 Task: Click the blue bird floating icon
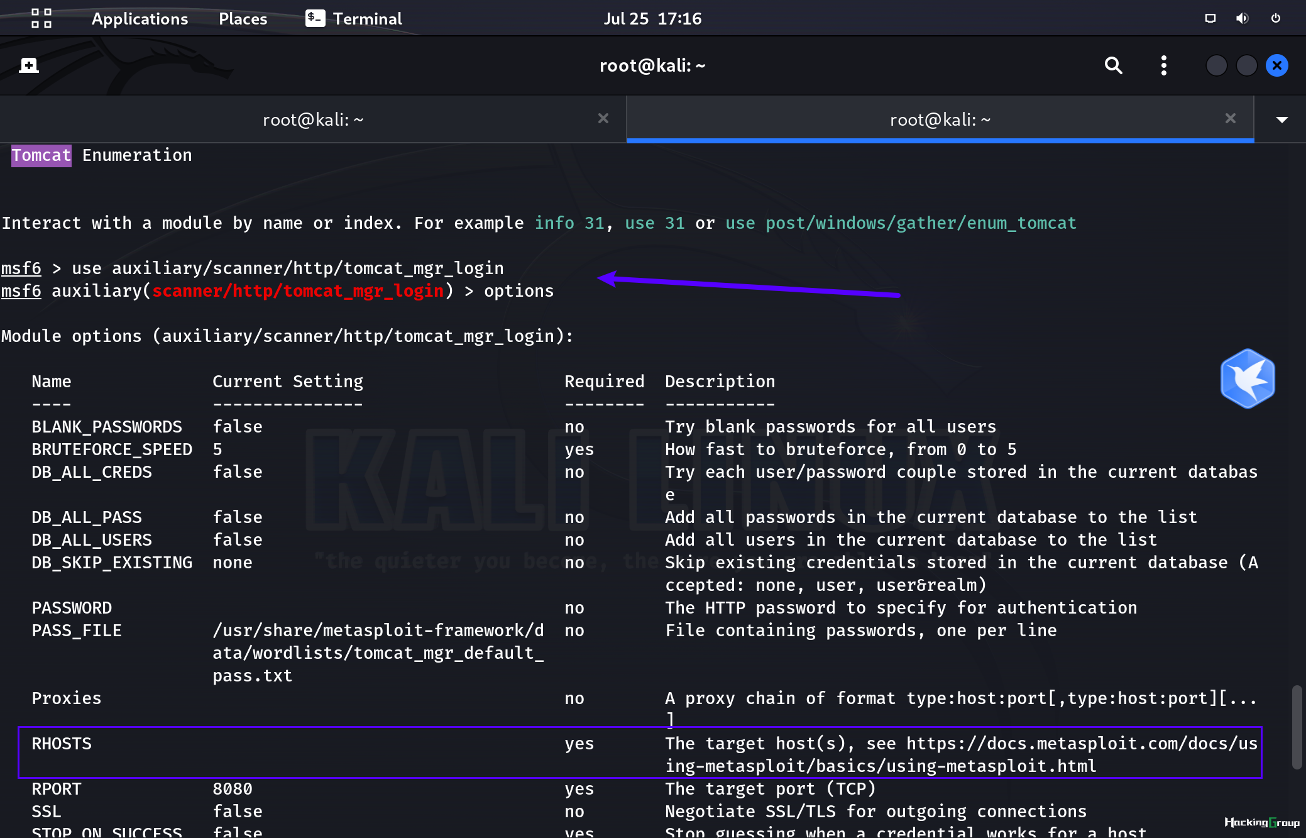[1248, 378]
